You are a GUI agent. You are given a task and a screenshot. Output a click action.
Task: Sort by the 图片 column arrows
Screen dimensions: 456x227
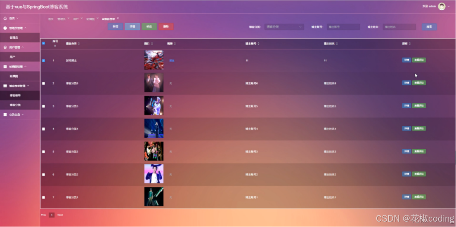152,44
